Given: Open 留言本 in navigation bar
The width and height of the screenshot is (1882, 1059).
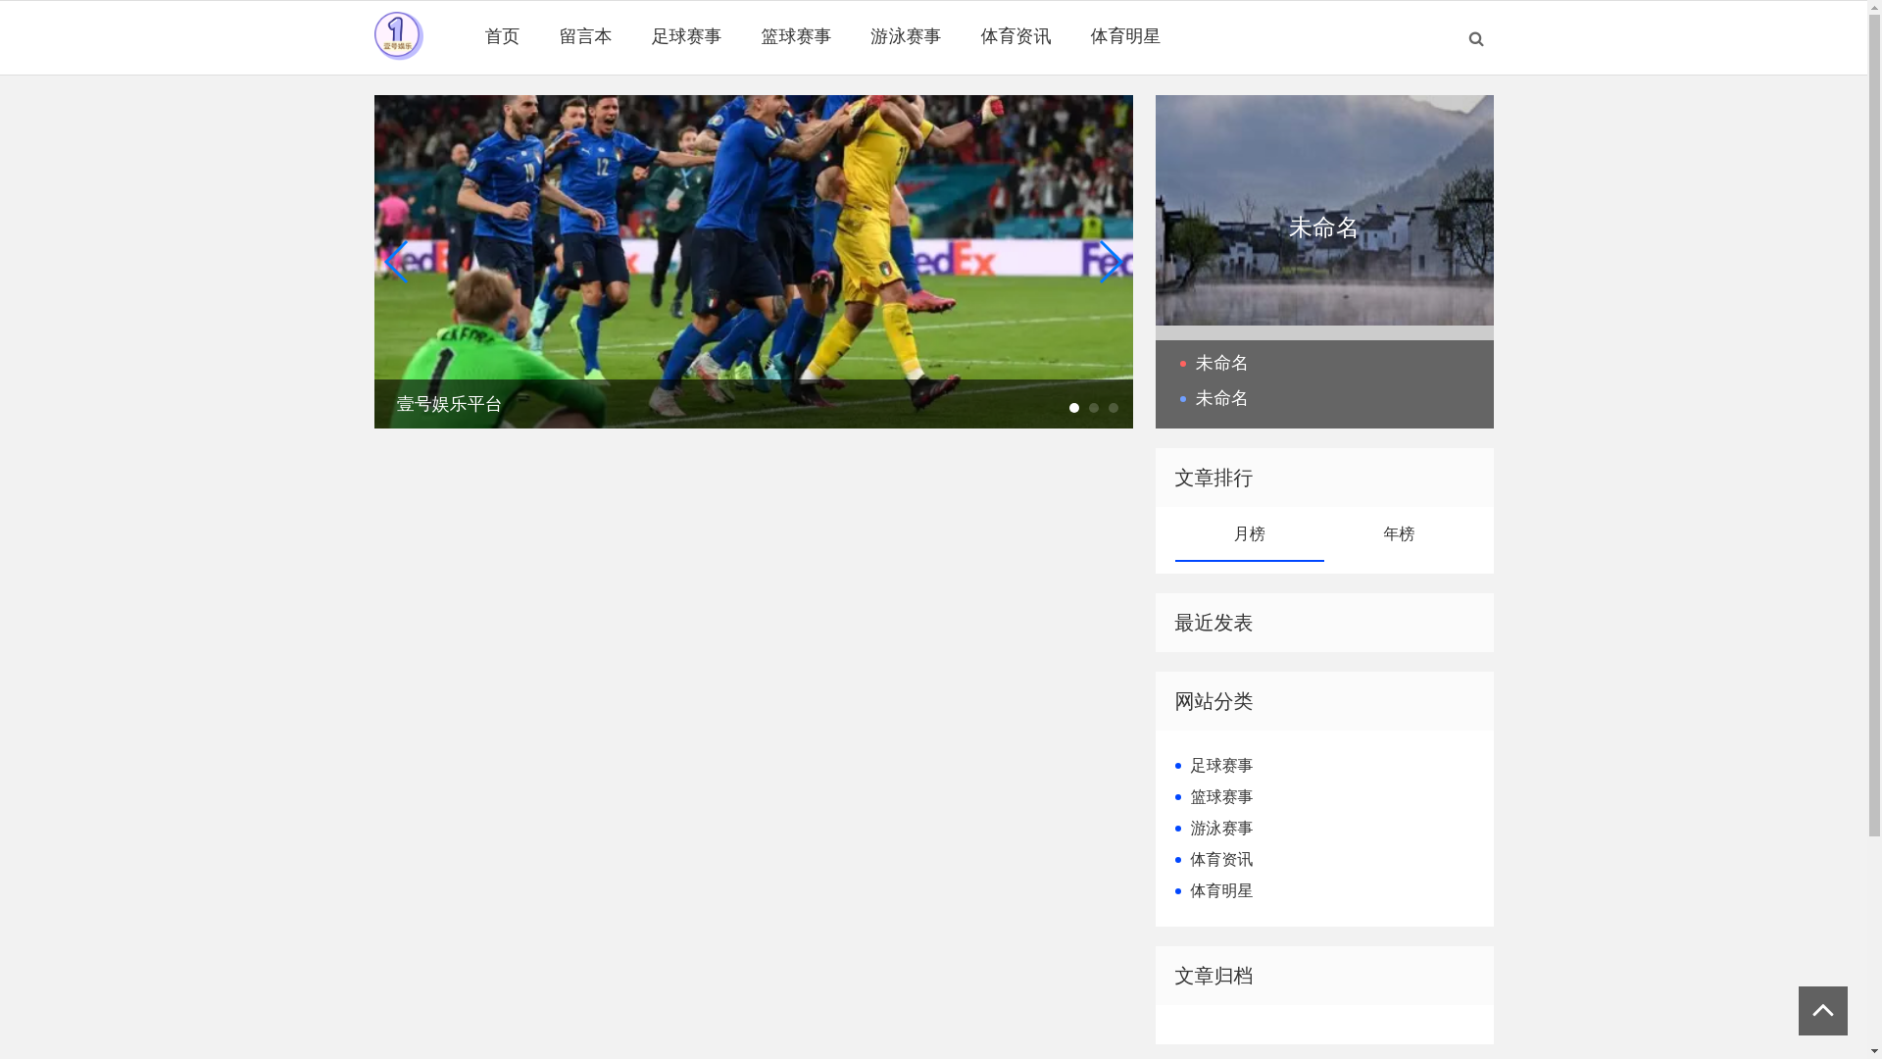Looking at the screenshot, I should (x=585, y=36).
